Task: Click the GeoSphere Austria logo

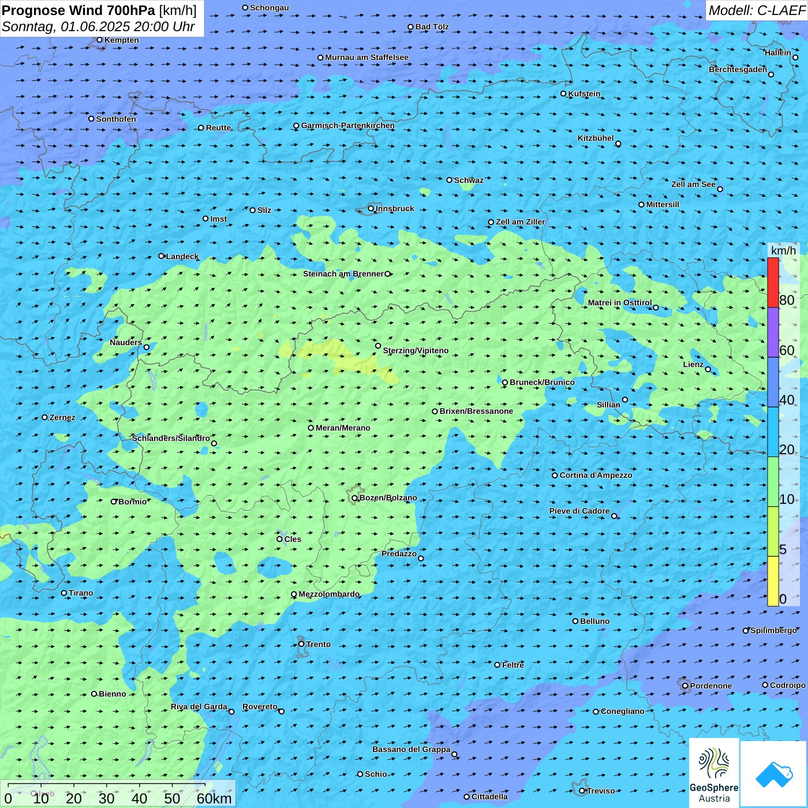Action: coord(714,773)
